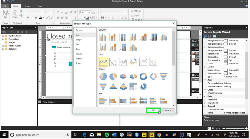Viewport: 250px width, 139px height.
Task: Choose the Stacked Bar chart icon
Action: 113,101
